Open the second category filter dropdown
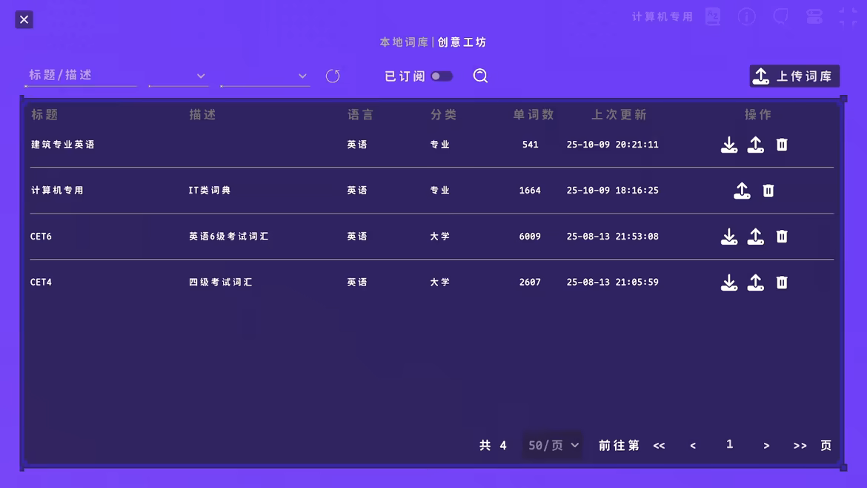 (x=302, y=76)
